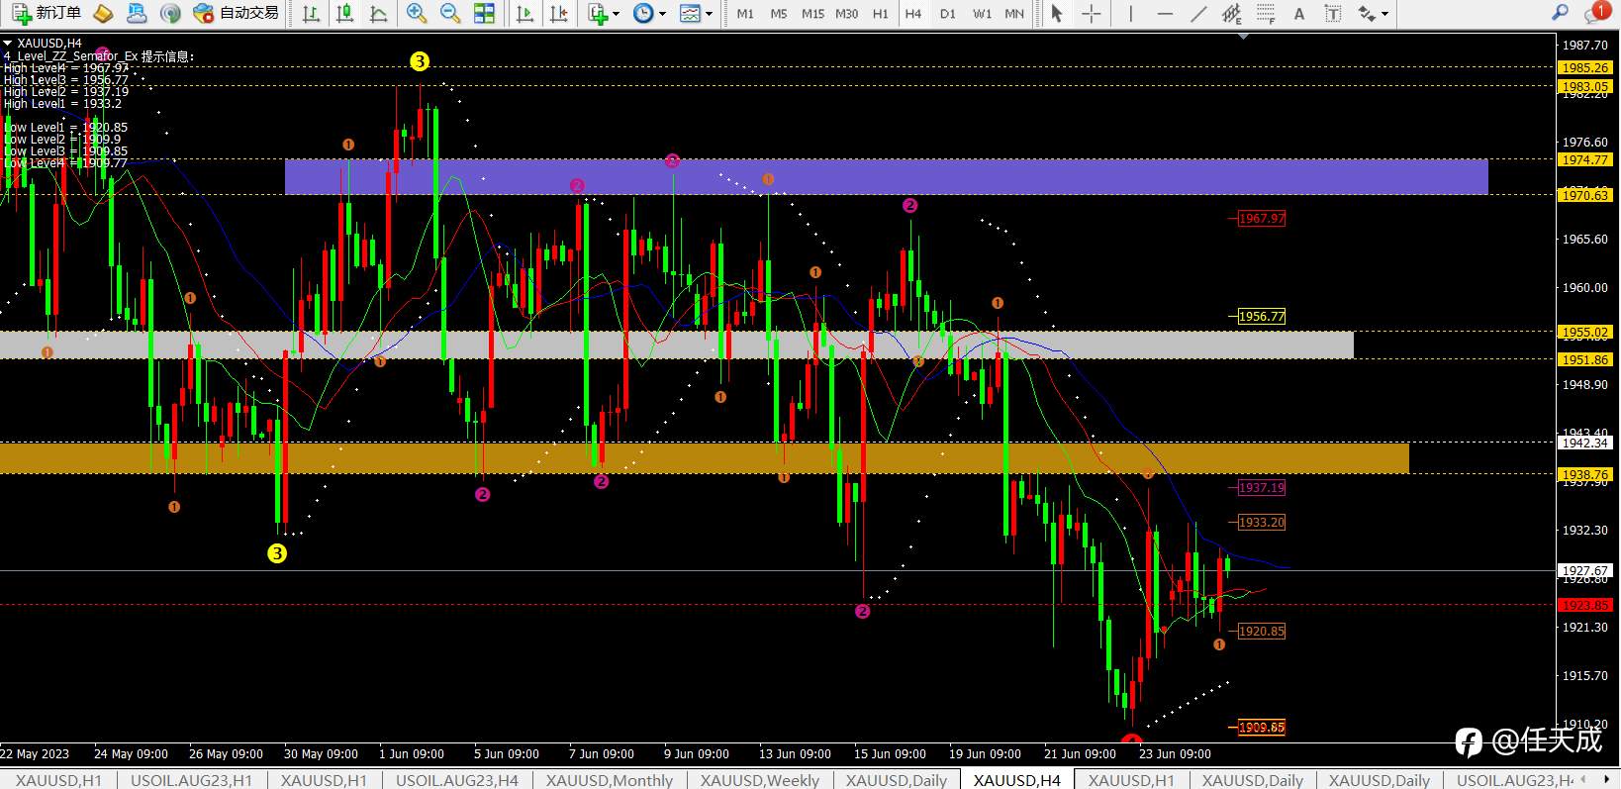1621x789 pixels.
Task: Select the gray mid zone rectangle
Action: pos(677,345)
